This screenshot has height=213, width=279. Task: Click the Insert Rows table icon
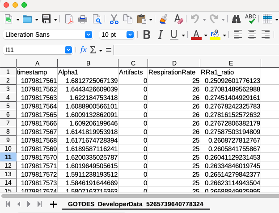(268, 19)
